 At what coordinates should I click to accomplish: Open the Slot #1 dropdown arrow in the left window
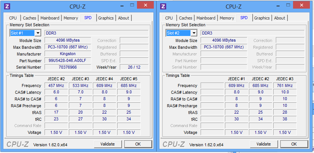[38, 33]
